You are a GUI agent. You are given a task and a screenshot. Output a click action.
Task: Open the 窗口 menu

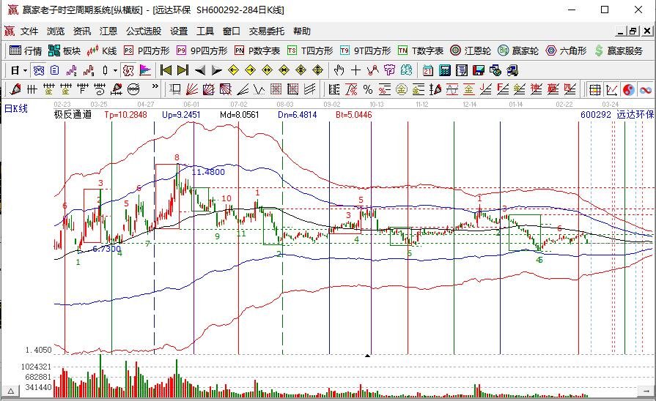232,31
